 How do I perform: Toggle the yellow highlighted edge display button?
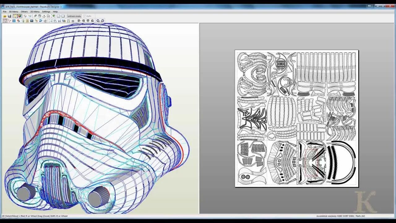tap(15, 16)
